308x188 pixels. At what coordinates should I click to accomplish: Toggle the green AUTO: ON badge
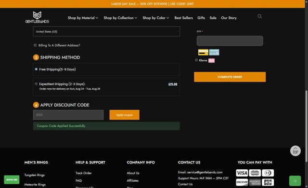pyautogui.click(x=12, y=179)
